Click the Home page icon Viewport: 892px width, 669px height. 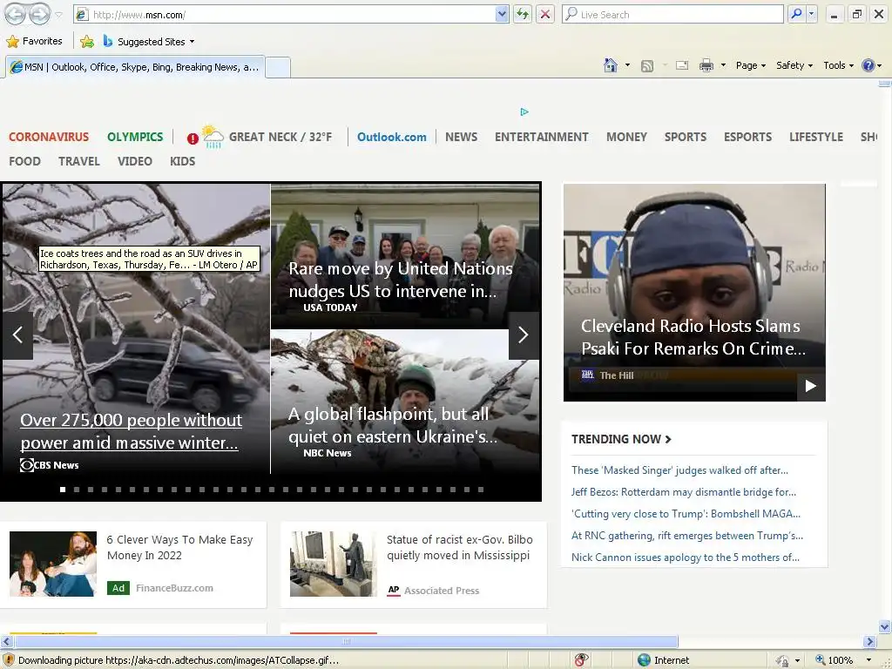(x=611, y=65)
